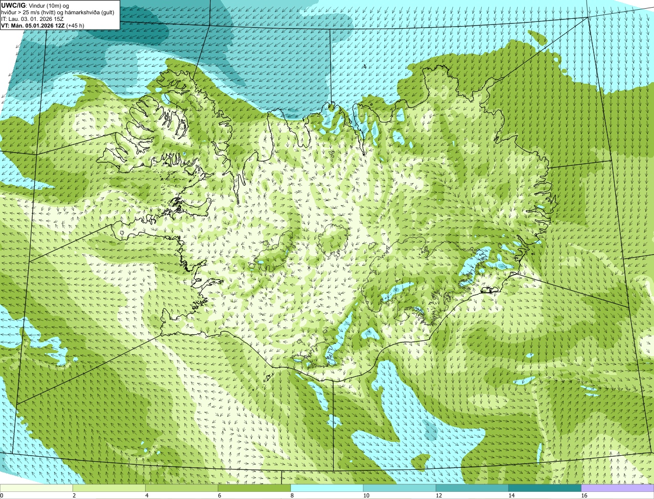Click the '2' legend scale label
Screen dimensions: 654x499
[74, 495]
